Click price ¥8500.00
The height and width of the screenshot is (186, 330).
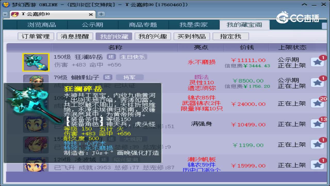[248, 81]
